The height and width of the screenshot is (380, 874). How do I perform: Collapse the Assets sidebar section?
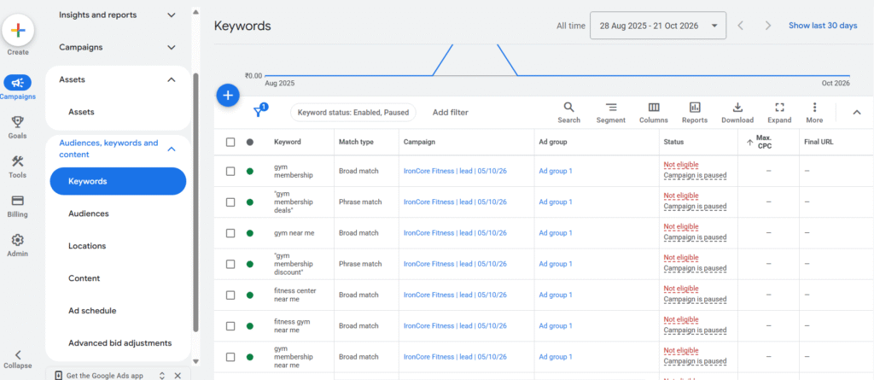click(171, 79)
